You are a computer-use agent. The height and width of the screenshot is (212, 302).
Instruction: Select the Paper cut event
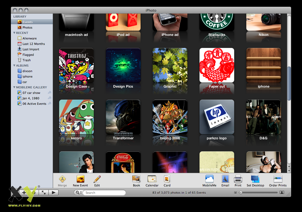coord(217,65)
